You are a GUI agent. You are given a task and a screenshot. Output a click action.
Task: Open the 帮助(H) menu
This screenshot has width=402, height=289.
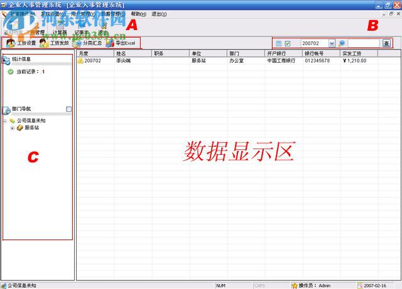138,14
